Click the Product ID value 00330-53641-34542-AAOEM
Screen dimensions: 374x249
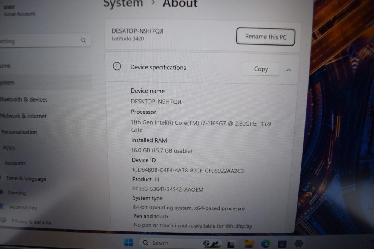coord(168,189)
